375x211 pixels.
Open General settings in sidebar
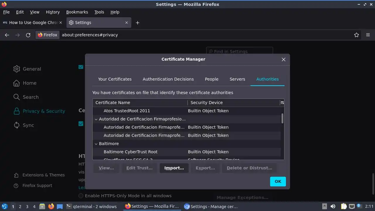tap(27, 69)
